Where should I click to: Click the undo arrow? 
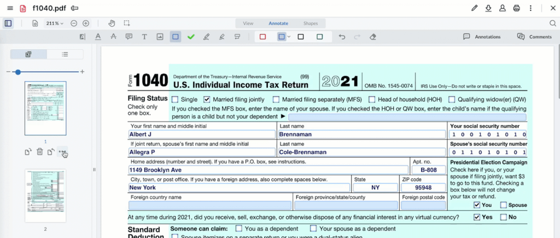coord(342,37)
